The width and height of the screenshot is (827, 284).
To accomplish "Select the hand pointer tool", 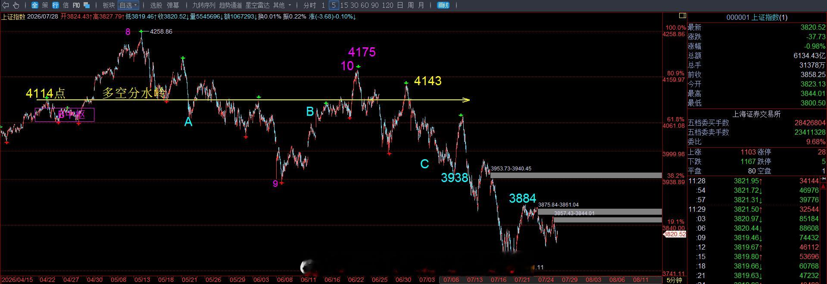I will tap(16, 5).
